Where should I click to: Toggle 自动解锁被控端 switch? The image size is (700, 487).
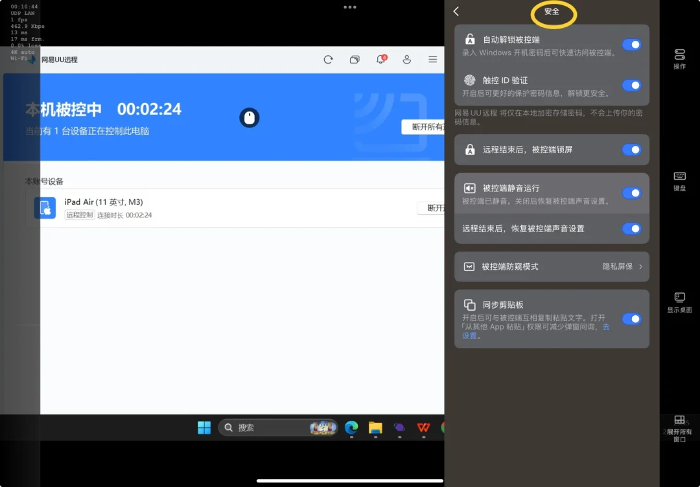tap(632, 45)
